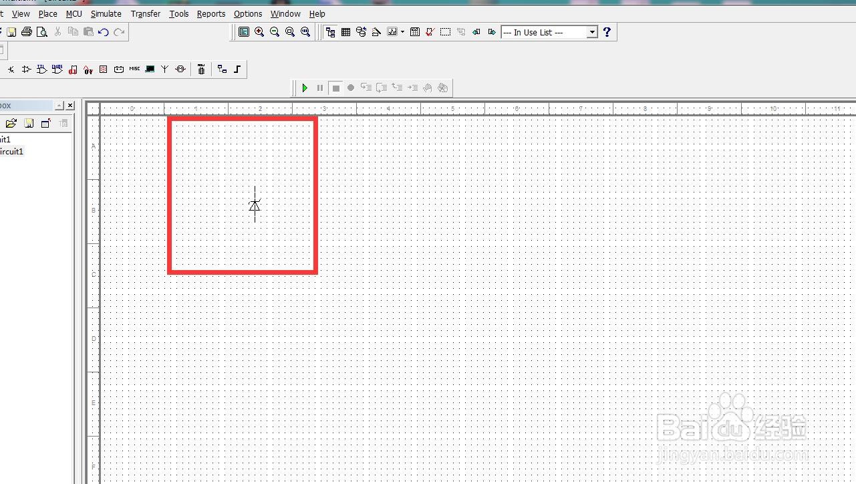This screenshot has width=856, height=484.
Task: Place a Bus with step icon
Action: (x=237, y=69)
